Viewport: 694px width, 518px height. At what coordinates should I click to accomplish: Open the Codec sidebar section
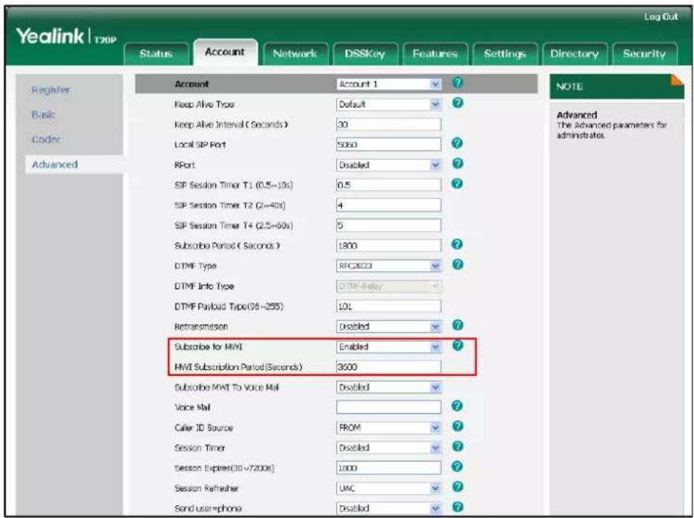[46, 139]
